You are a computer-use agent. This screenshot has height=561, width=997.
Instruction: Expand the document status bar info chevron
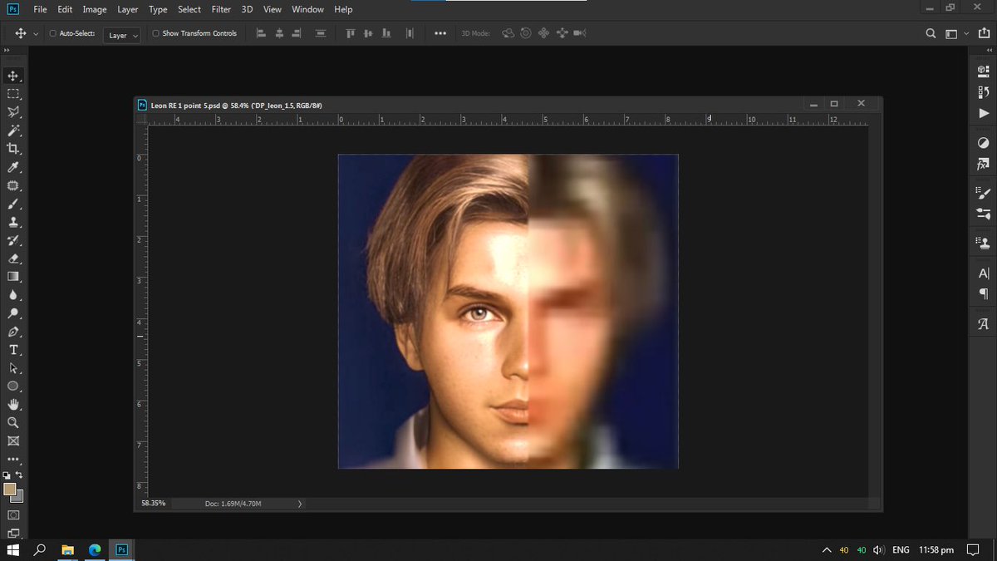click(299, 504)
